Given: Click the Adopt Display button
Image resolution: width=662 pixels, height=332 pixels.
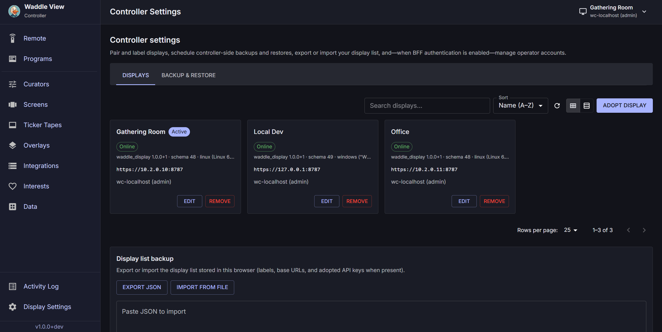Looking at the screenshot, I should [x=625, y=105].
